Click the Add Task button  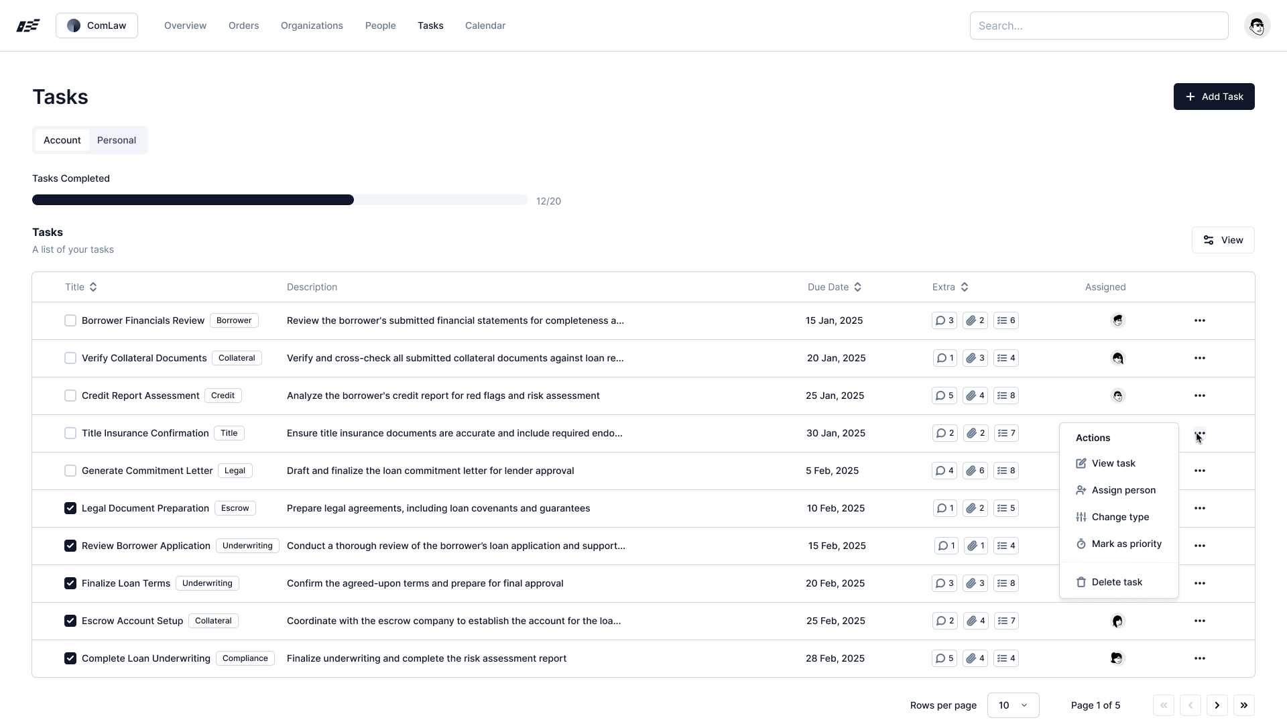click(1213, 97)
